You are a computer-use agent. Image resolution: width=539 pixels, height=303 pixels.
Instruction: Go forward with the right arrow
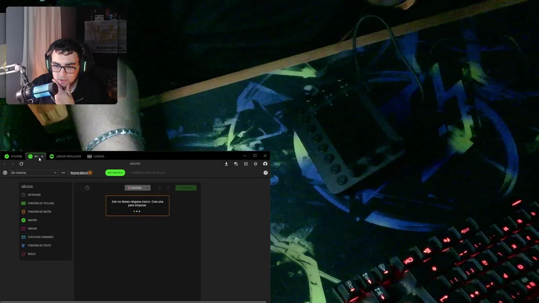[x=13, y=164]
